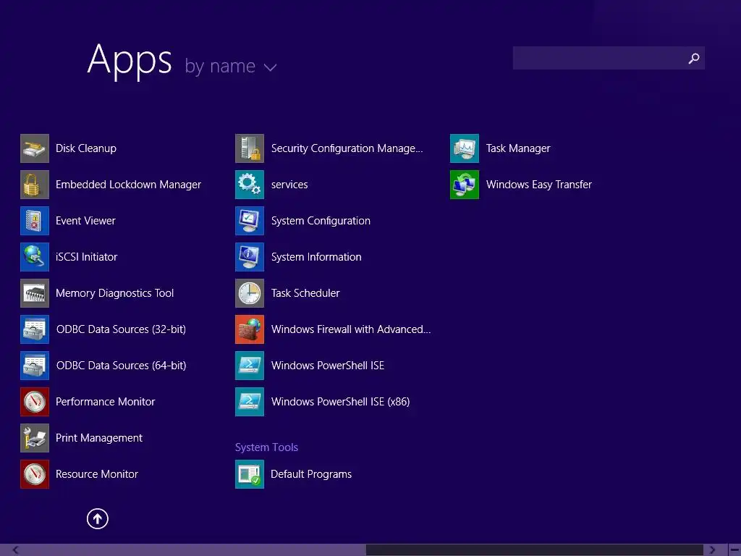
Task: Click the horizontal scrollbar thumb
Action: pos(535,550)
